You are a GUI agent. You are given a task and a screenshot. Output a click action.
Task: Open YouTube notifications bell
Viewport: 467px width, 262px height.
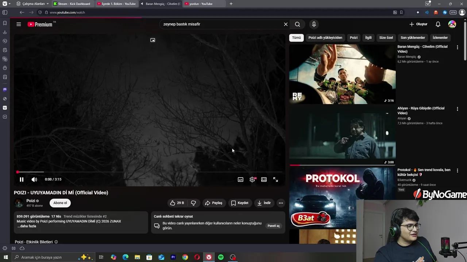438,24
